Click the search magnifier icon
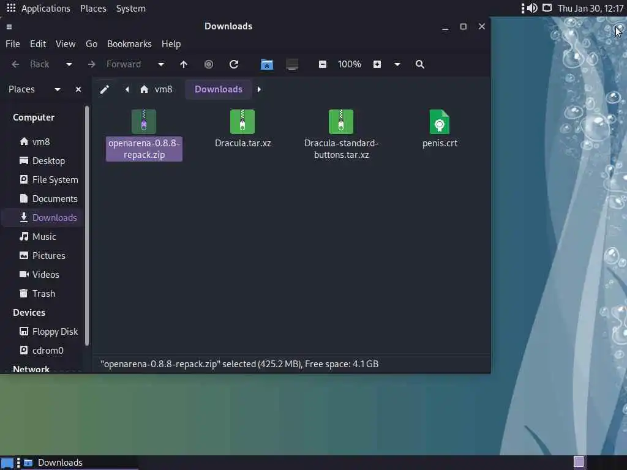 (x=420, y=64)
